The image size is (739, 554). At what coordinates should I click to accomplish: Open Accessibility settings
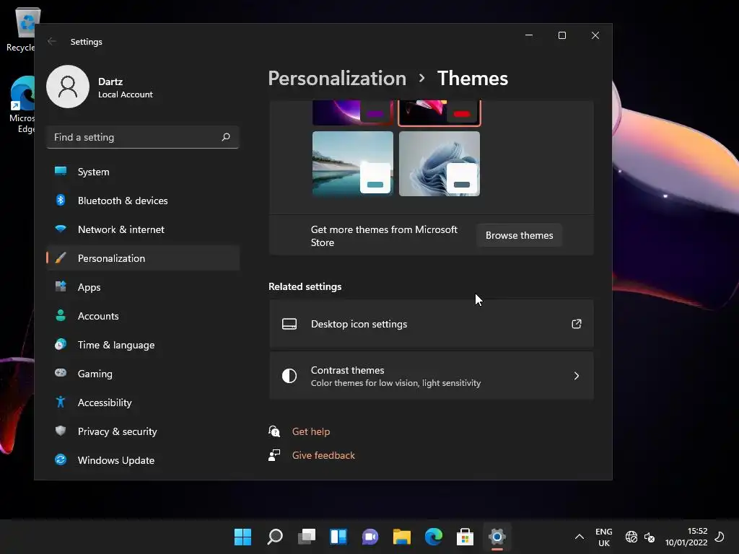tap(143, 403)
